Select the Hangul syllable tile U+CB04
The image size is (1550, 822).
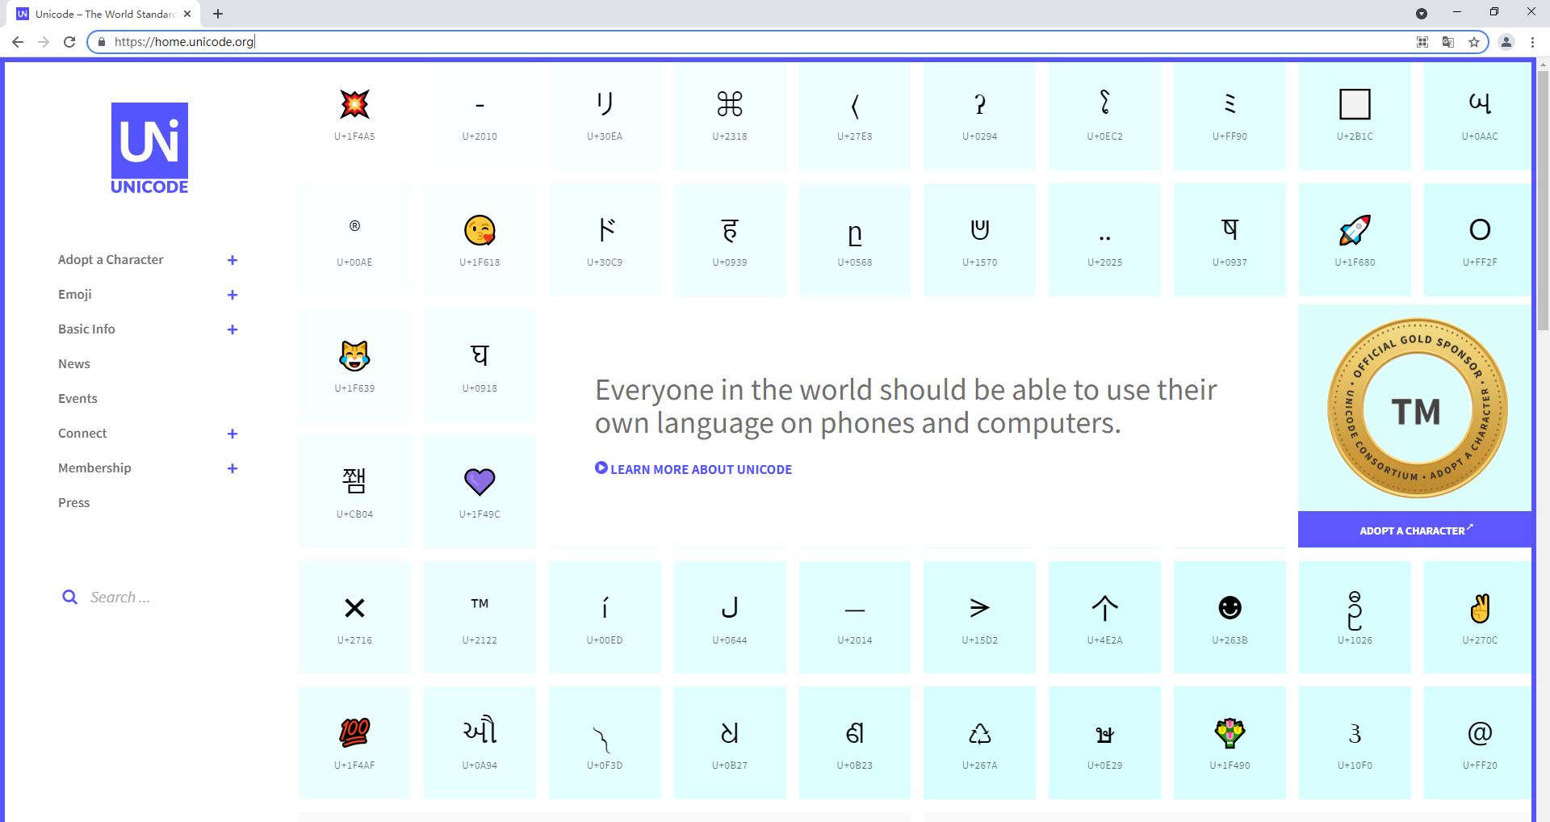354,492
